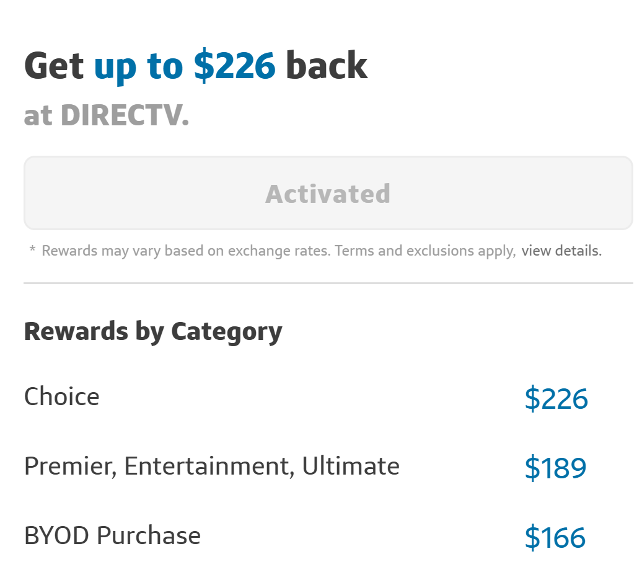Screen dimensions: 642x572
Task: Click the blue "up to $226" headline text
Action: click(185, 66)
